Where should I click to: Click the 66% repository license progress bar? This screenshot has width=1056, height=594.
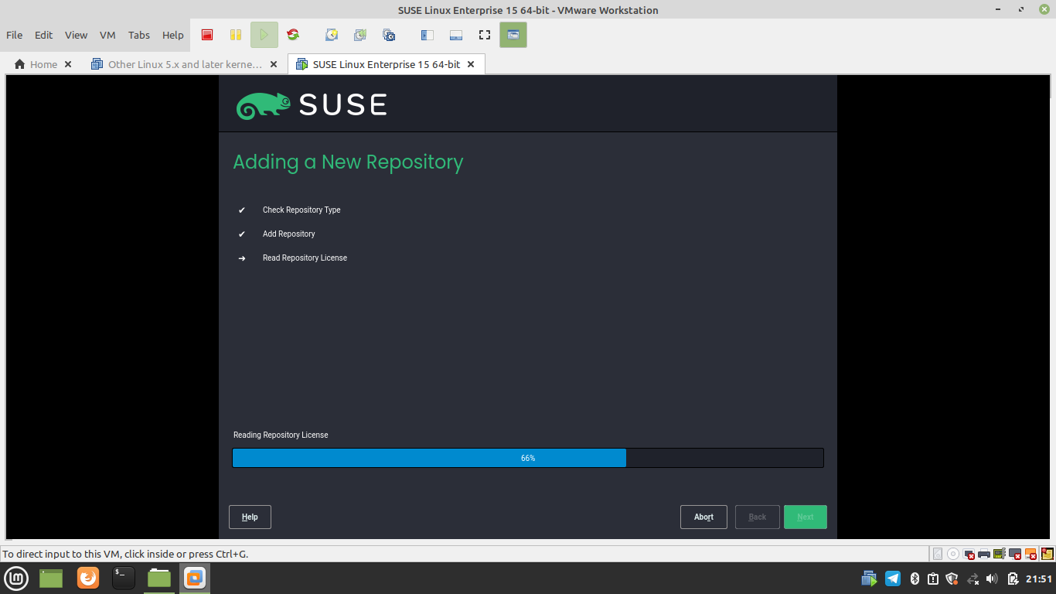pyautogui.click(x=528, y=458)
